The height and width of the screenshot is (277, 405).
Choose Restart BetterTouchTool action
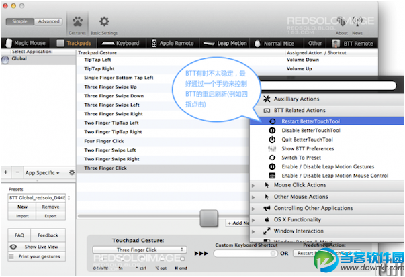coord(326,121)
